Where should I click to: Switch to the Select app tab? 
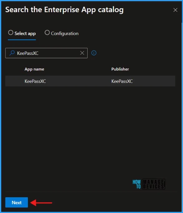point(22,33)
